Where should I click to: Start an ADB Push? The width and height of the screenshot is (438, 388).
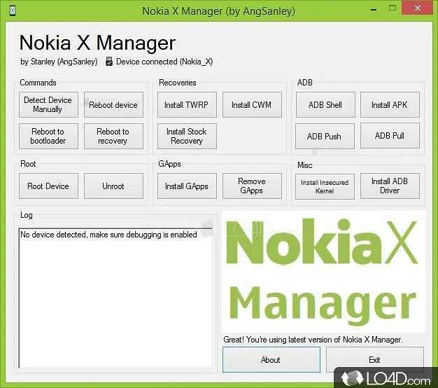click(325, 136)
